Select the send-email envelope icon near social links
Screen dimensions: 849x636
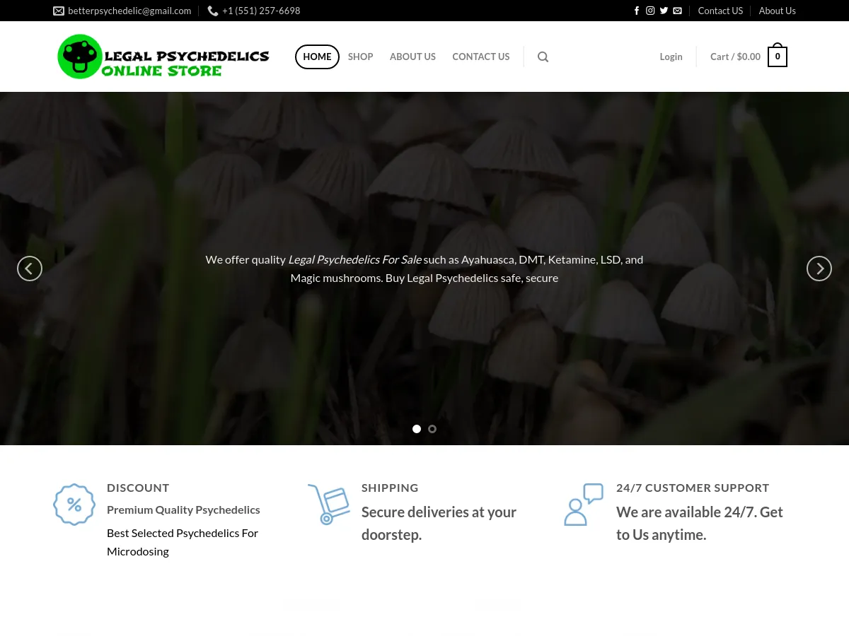click(677, 11)
